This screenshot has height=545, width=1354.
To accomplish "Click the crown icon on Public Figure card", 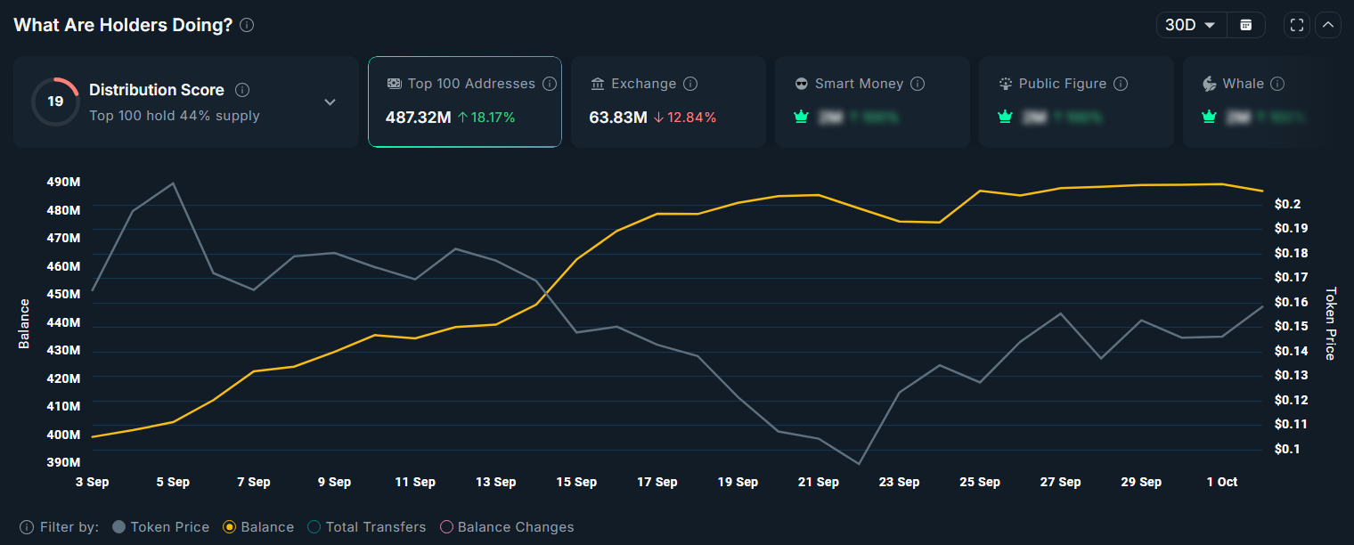I will pos(1004,116).
